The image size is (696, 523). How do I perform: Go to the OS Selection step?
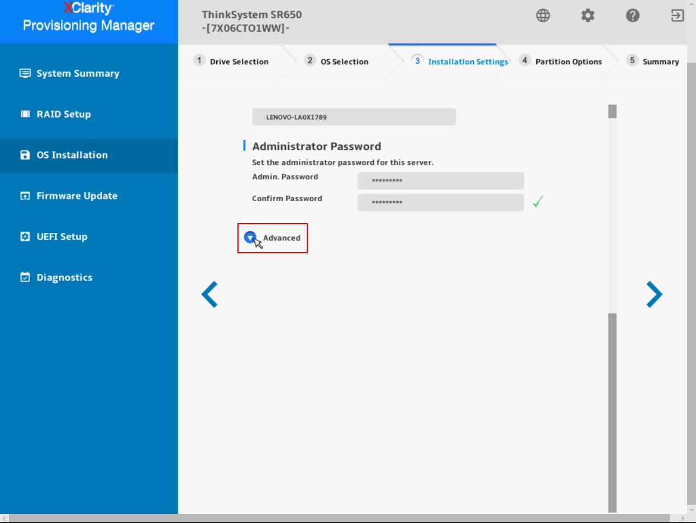click(x=337, y=61)
